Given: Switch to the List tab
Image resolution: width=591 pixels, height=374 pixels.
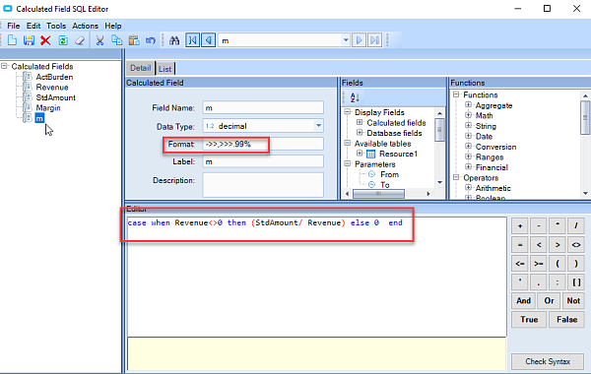Looking at the screenshot, I should click(x=165, y=69).
